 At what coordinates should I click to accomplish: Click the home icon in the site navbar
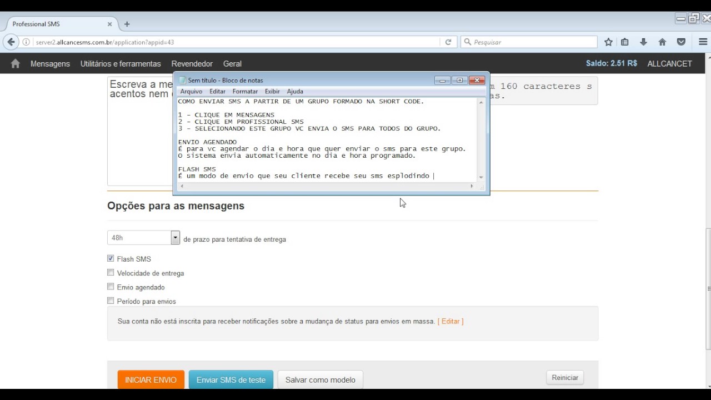[x=16, y=63]
